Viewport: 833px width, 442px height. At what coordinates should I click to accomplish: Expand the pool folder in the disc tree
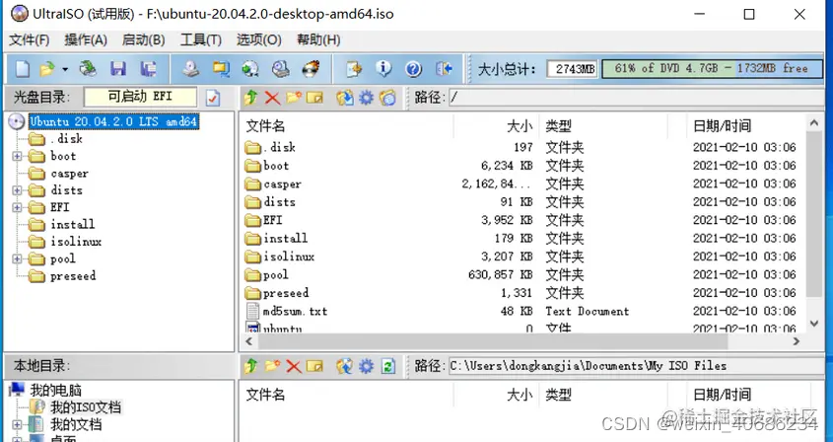point(17,259)
